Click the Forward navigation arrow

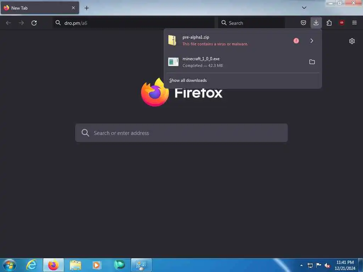tap(21, 23)
